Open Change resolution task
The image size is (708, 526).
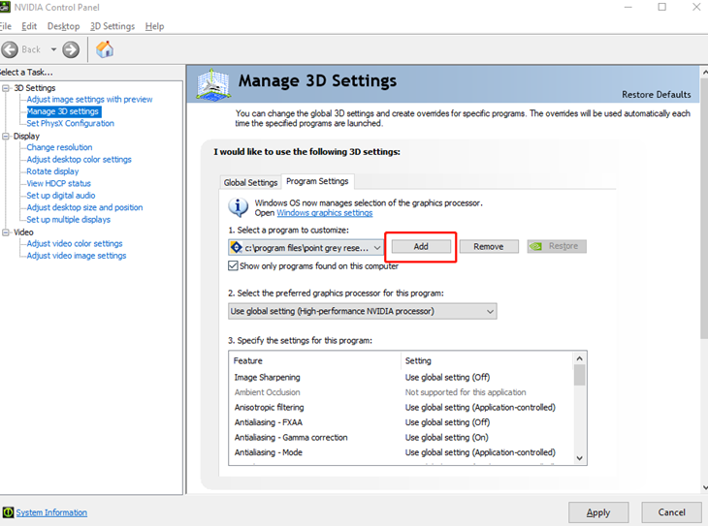(x=59, y=147)
